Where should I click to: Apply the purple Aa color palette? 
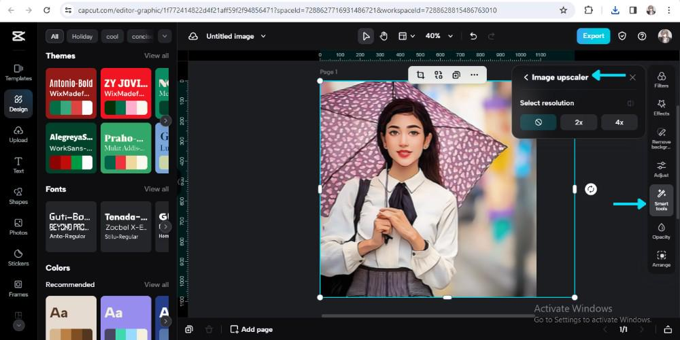126,318
